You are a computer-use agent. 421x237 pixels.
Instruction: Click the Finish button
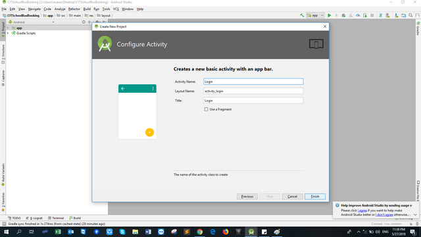(315, 196)
